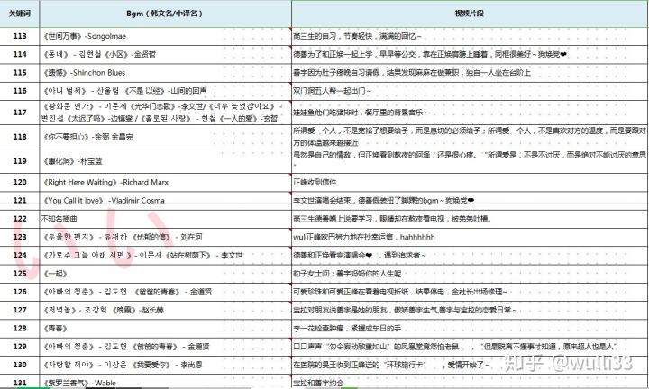649x389 pixels.
Task: Click the "李一花检查肿瘤" video cell
Action: click(470, 329)
